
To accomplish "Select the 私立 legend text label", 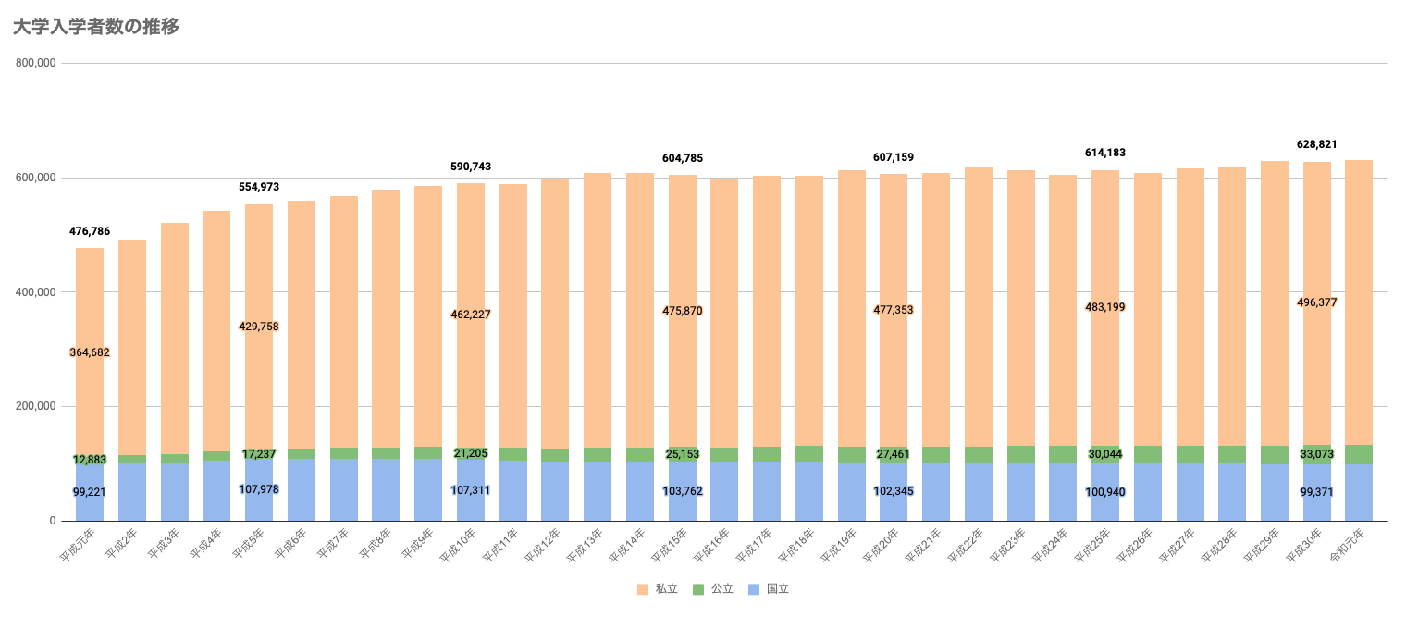I will (x=666, y=589).
